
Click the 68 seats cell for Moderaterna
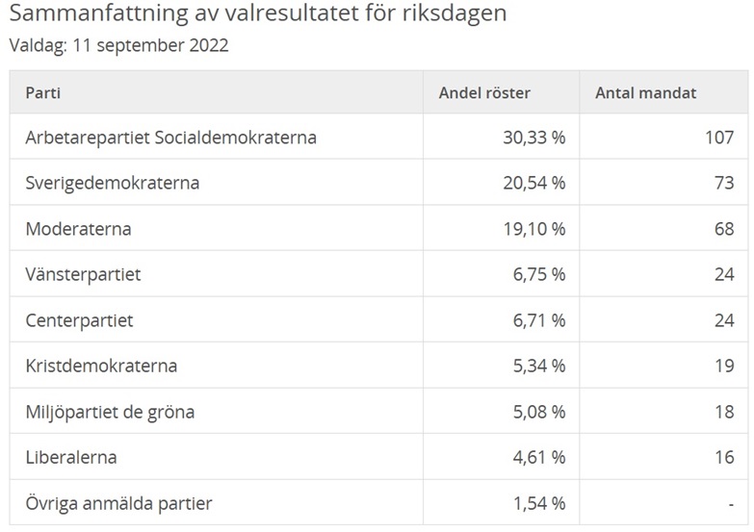coord(724,229)
